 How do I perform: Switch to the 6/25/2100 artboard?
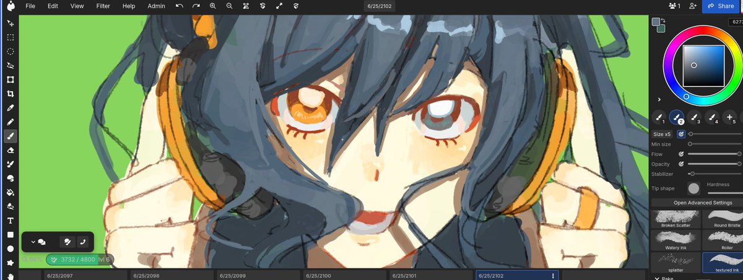344,276
